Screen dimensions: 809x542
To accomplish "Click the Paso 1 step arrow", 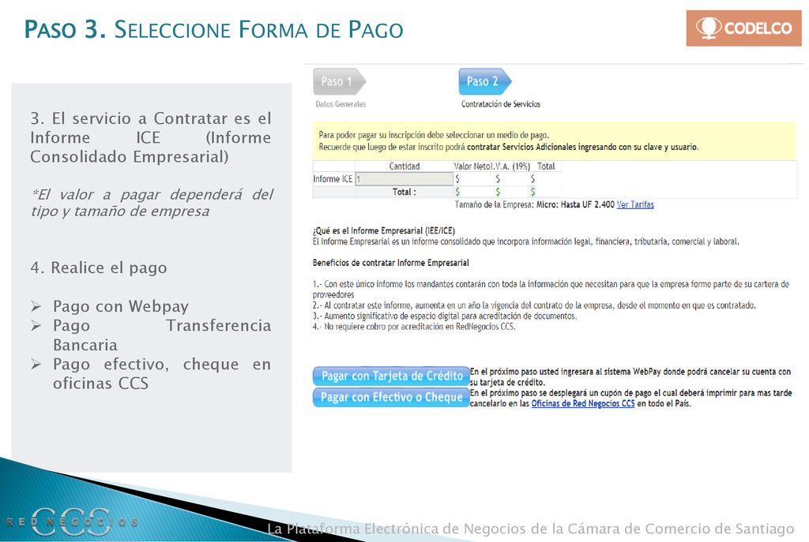I will pos(339,81).
